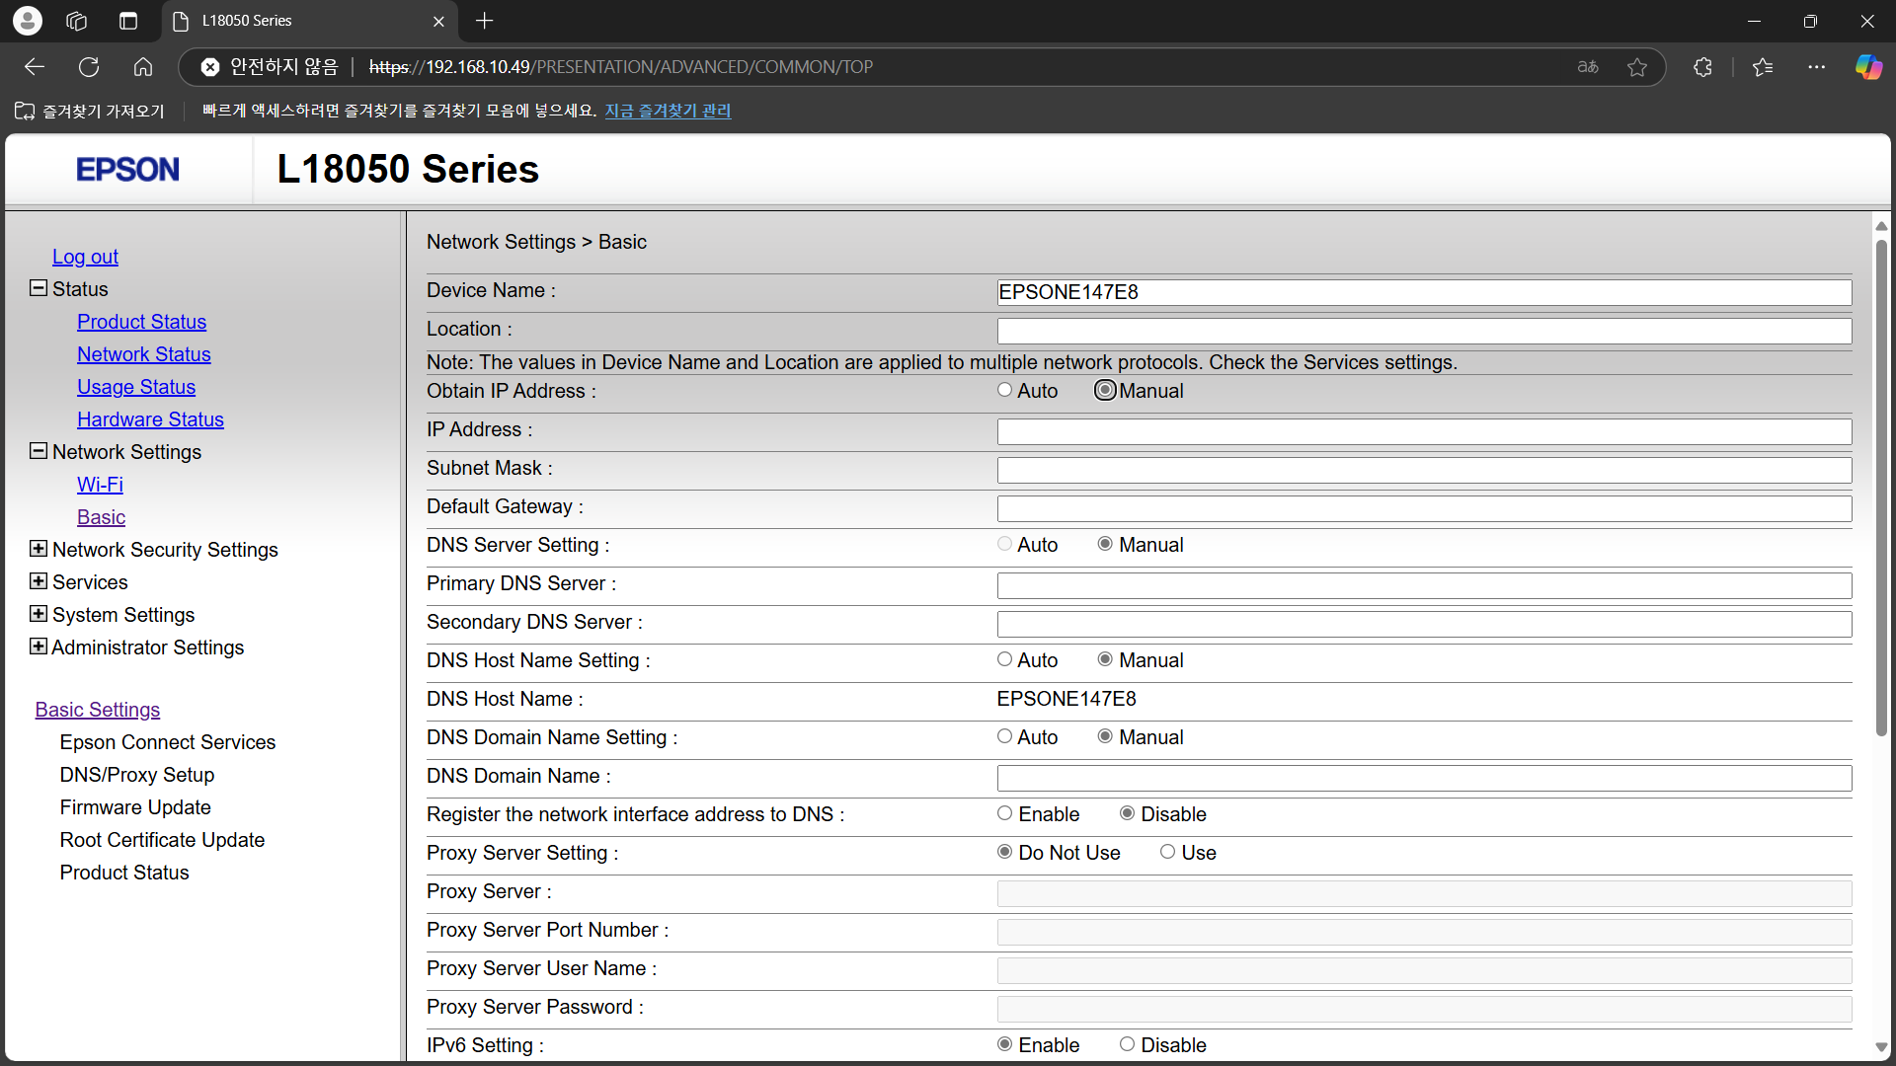This screenshot has height=1066, width=1896.
Task: Click the page scrollbar up arrow
Action: 1881,226
